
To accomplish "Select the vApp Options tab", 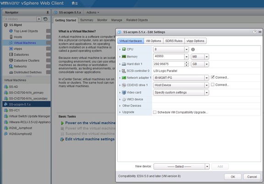I will (x=195, y=41).
